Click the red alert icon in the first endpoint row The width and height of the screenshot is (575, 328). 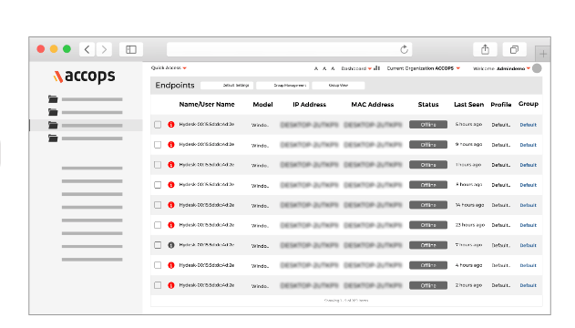pos(171,125)
